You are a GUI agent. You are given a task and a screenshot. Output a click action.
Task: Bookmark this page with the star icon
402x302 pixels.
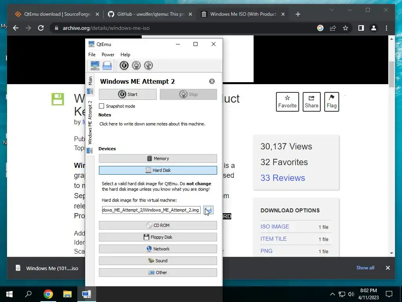click(345, 28)
